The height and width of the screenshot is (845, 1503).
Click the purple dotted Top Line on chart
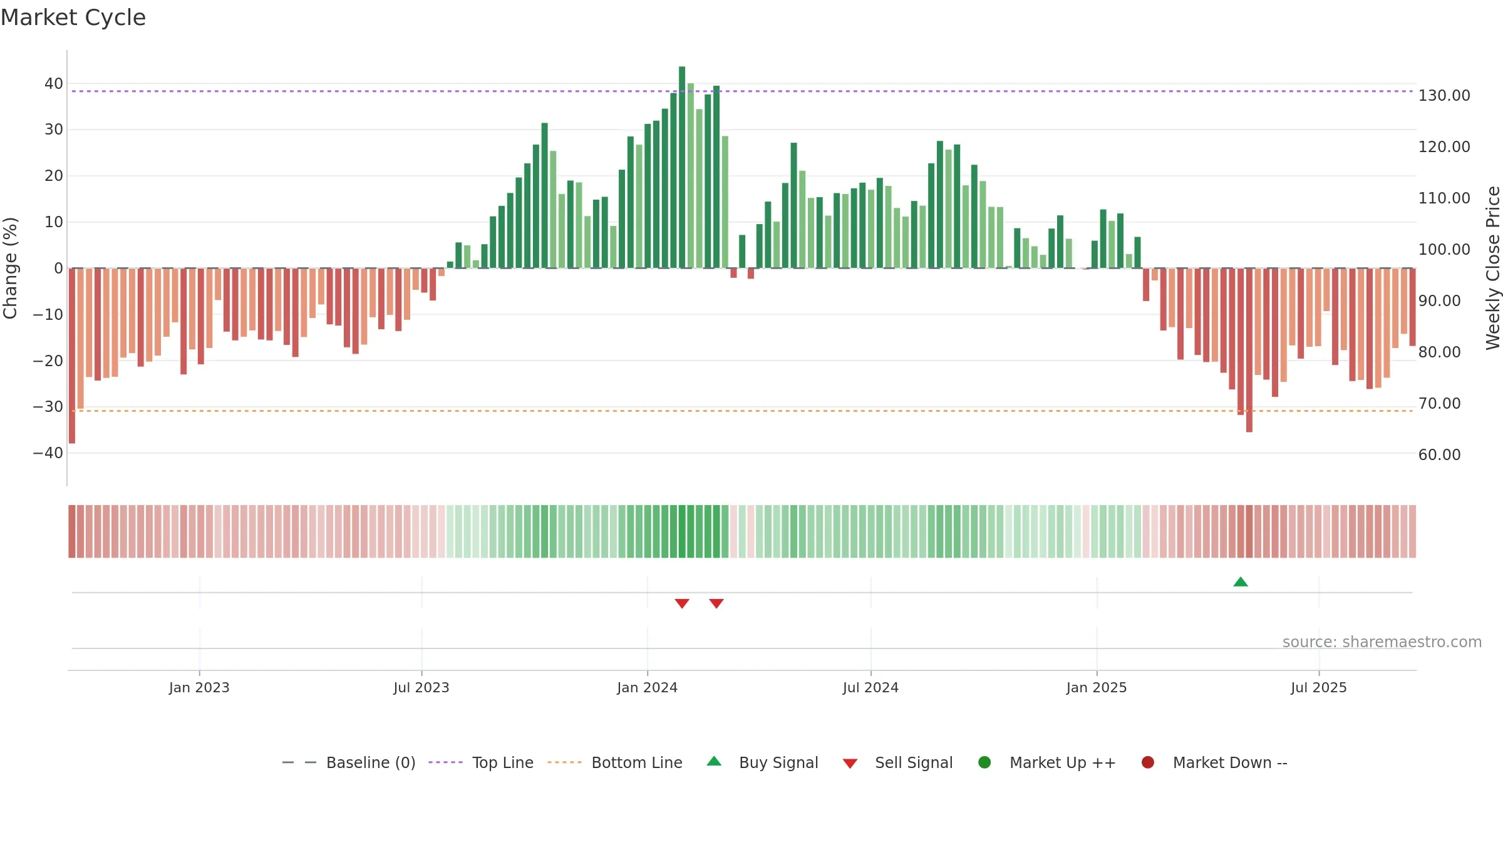coord(742,91)
